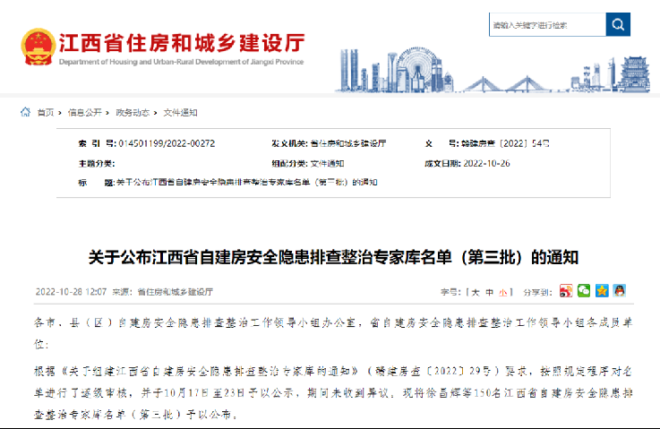Click the keyword search input field
The image size is (660, 429).
tap(546, 25)
